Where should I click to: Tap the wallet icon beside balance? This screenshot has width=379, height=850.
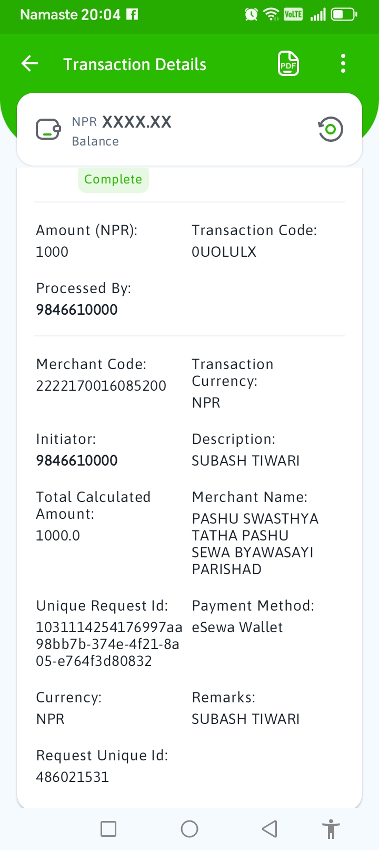48,129
